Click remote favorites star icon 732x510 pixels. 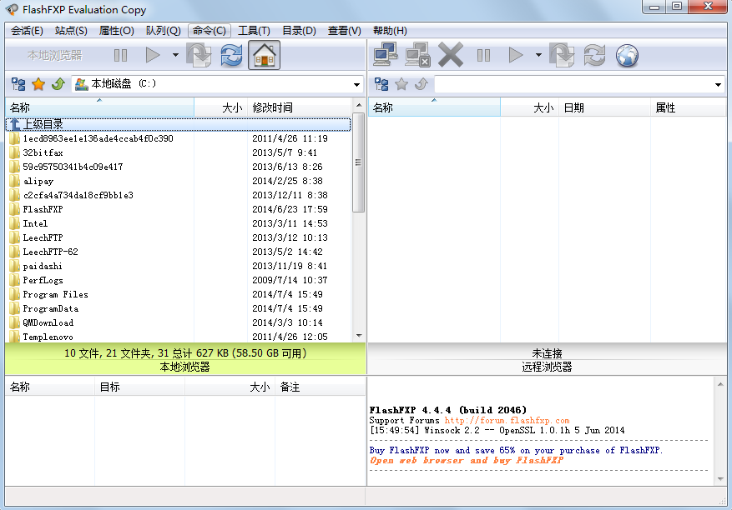pos(401,84)
